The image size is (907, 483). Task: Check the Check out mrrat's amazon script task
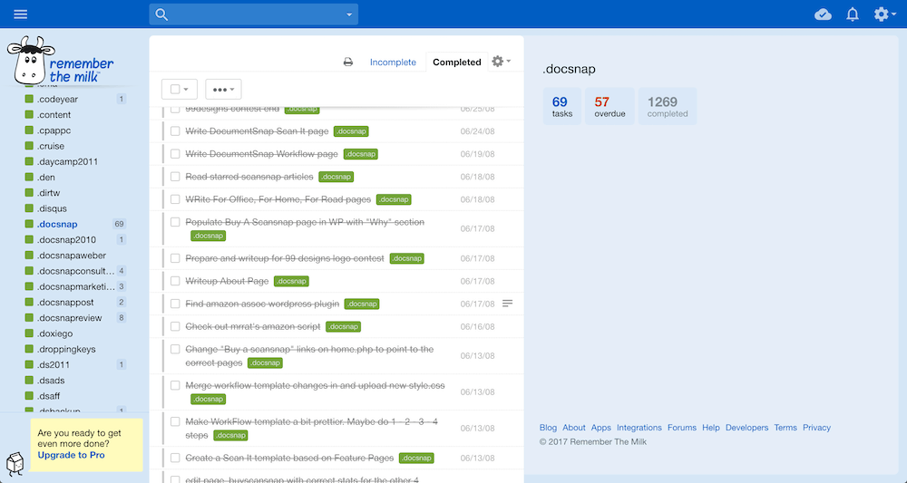pyautogui.click(x=175, y=326)
